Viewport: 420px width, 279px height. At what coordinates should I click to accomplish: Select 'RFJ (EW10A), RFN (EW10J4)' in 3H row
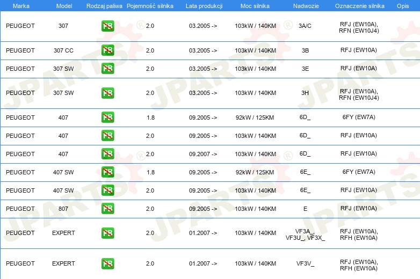click(359, 94)
